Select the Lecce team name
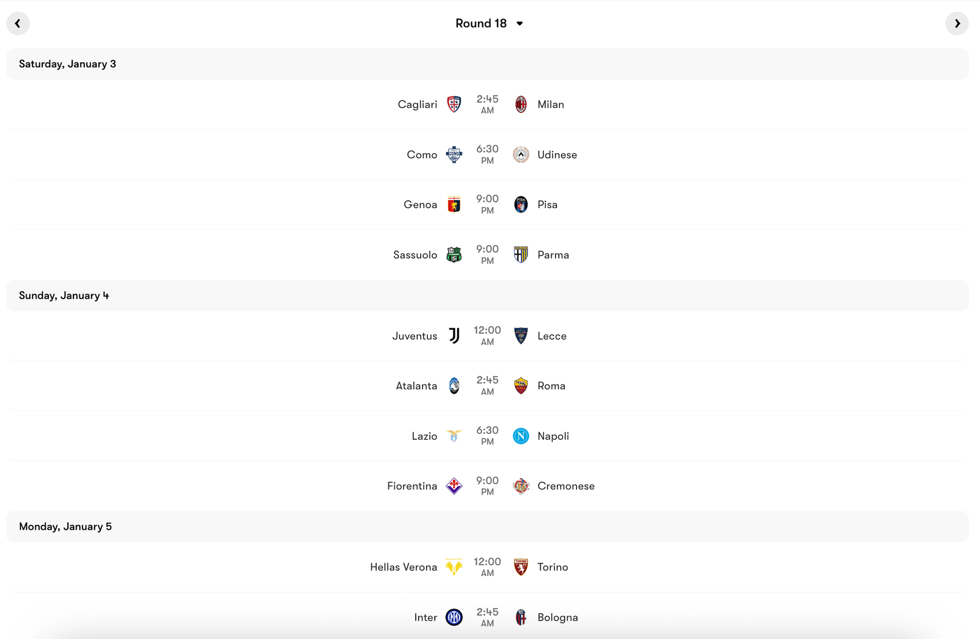The width and height of the screenshot is (980, 639). pyautogui.click(x=552, y=336)
